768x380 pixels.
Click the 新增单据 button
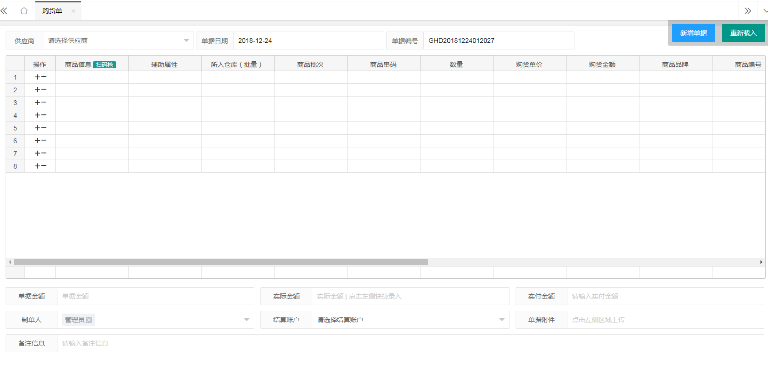point(693,33)
